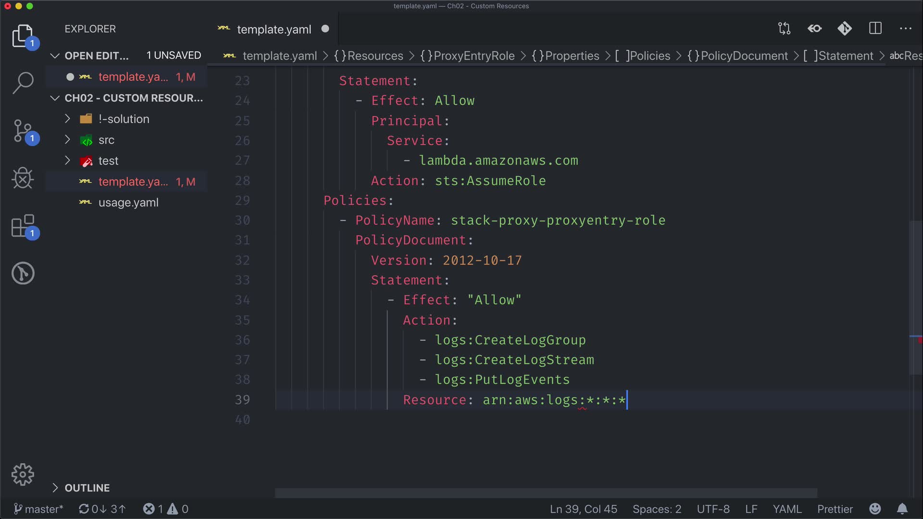Toggle the Open Editors section

pos(96,56)
